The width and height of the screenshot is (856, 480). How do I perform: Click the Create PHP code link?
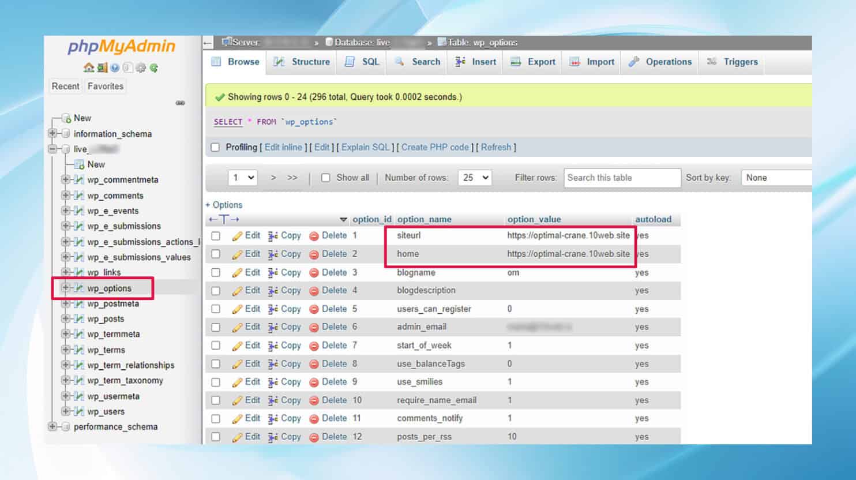point(435,147)
